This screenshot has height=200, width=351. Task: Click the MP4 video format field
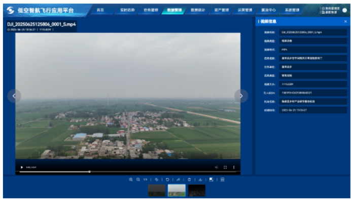313,50
